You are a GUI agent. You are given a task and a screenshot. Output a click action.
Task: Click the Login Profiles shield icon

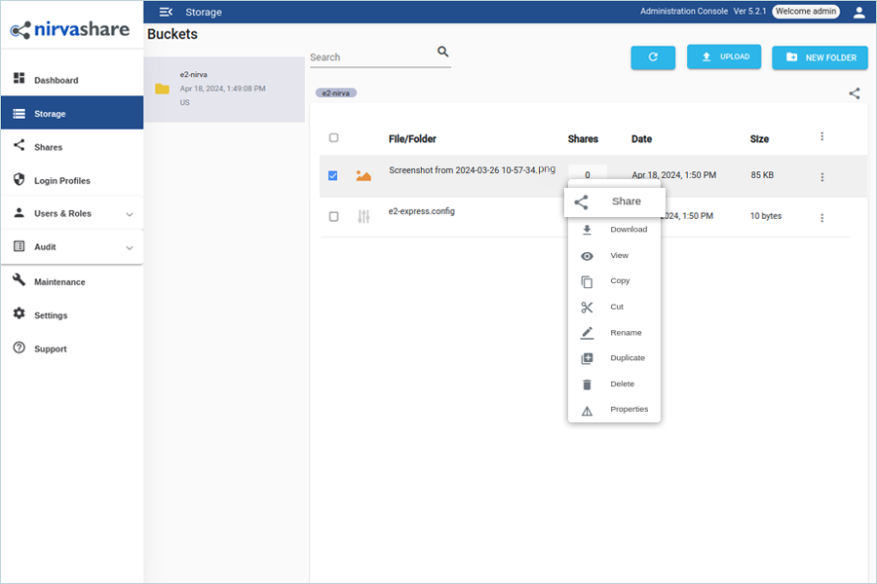(19, 179)
